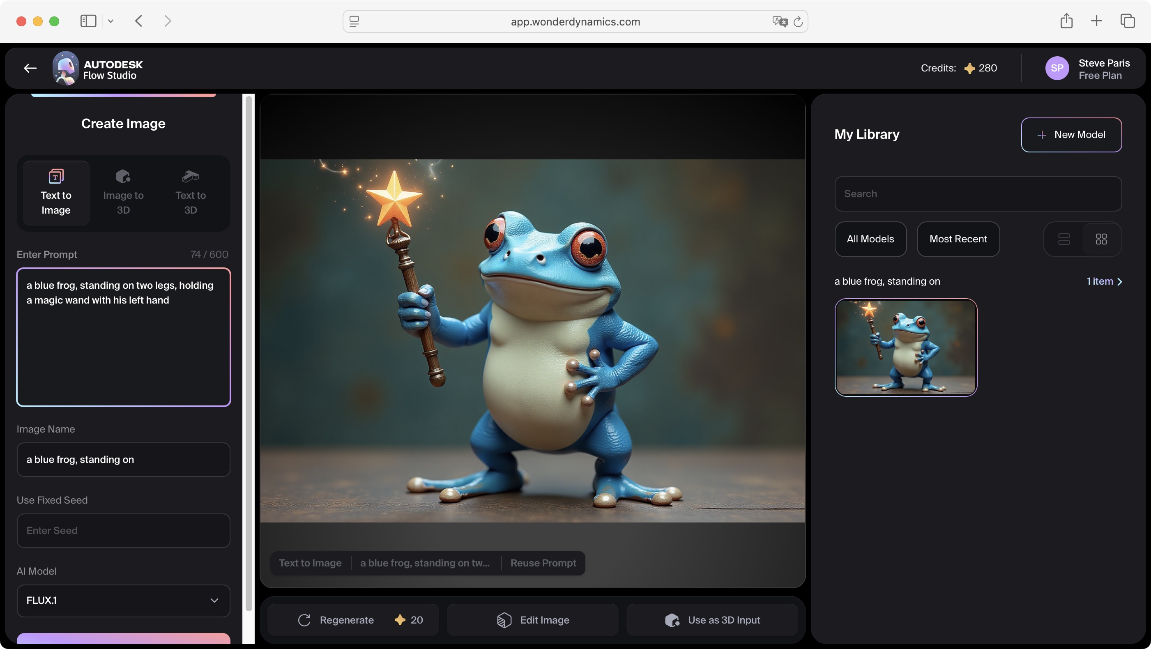
Task: Open the sidebar options dropdown arrow
Action: pyautogui.click(x=111, y=21)
